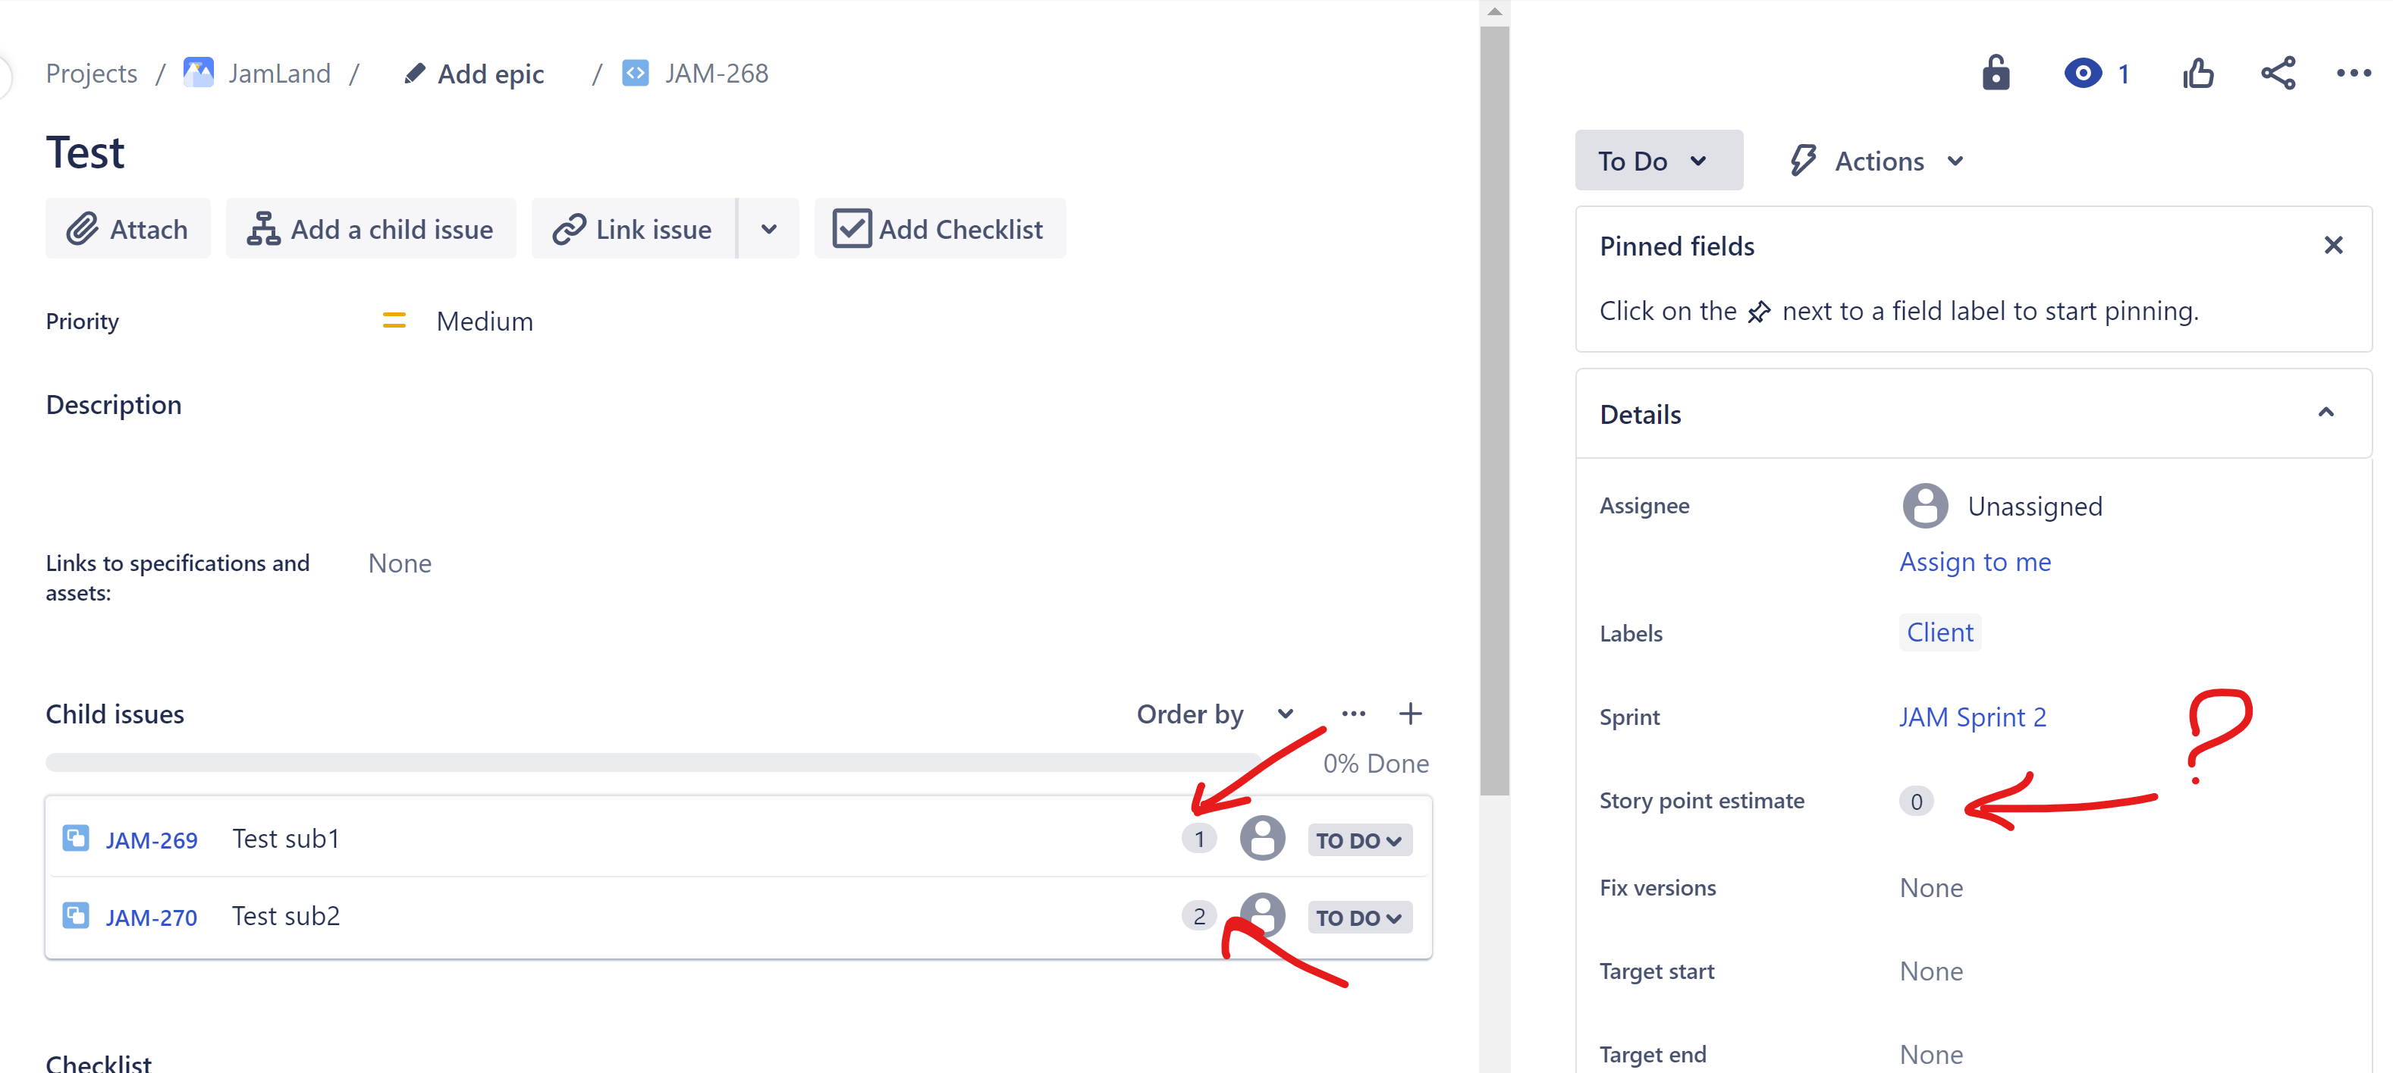Open the JAM Sprint 2 link

[x=1972, y=717]
